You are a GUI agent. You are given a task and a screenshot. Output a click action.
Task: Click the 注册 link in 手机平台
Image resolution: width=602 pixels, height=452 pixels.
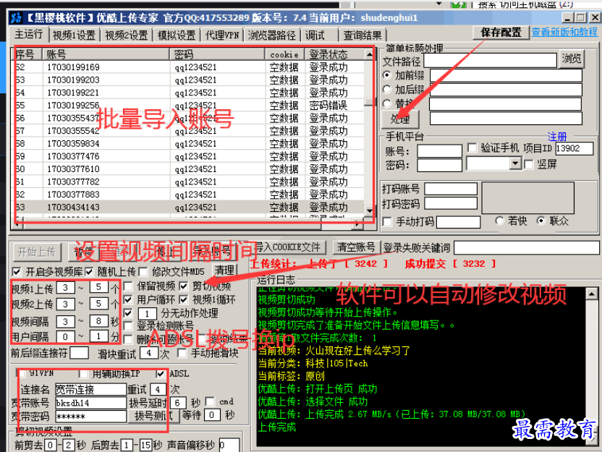click(557, 137)
